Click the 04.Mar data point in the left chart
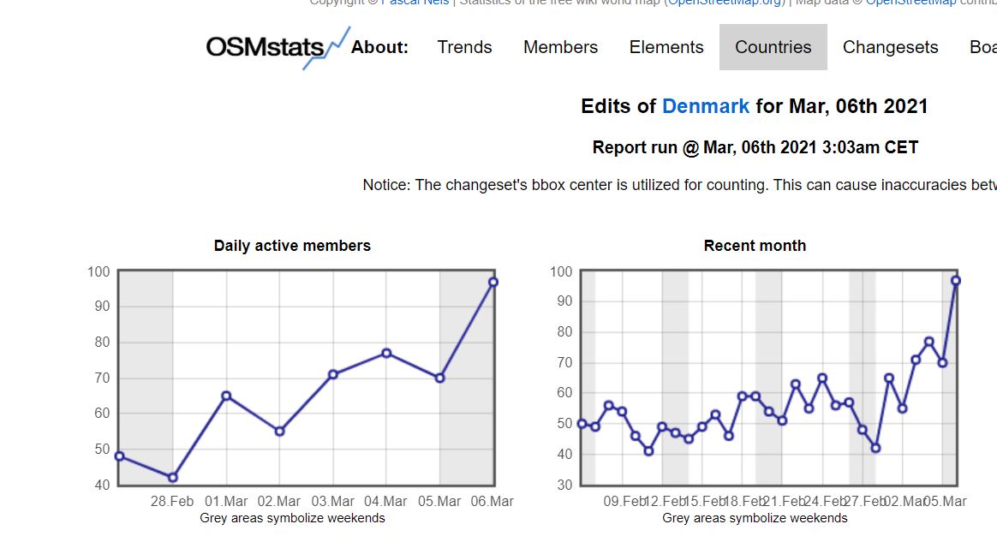 (x=386, y=351)
